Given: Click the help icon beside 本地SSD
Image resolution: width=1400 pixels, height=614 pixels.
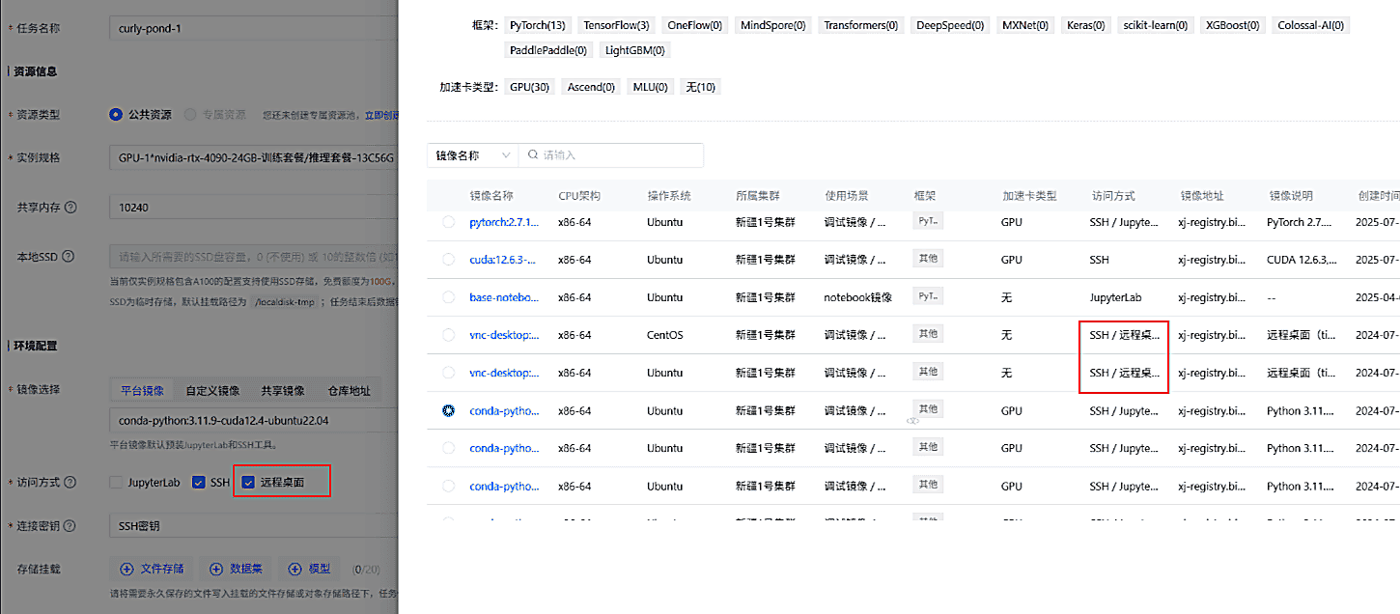Looking at the screenshot, I should (x=68, y=257).
